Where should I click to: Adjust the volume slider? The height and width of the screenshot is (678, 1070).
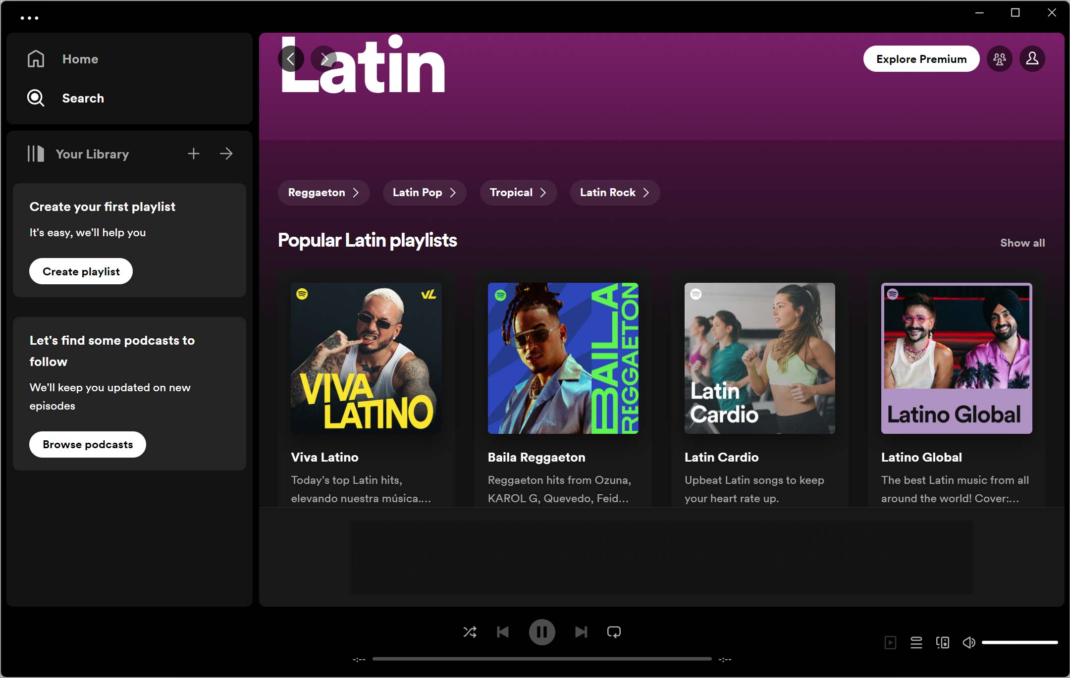coord(1020,643)
